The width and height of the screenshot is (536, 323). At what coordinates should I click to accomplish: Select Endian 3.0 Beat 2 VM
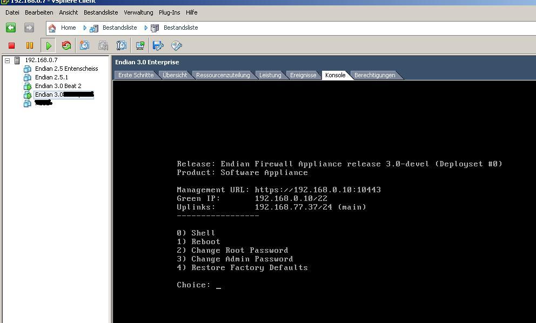coord(58,86)
